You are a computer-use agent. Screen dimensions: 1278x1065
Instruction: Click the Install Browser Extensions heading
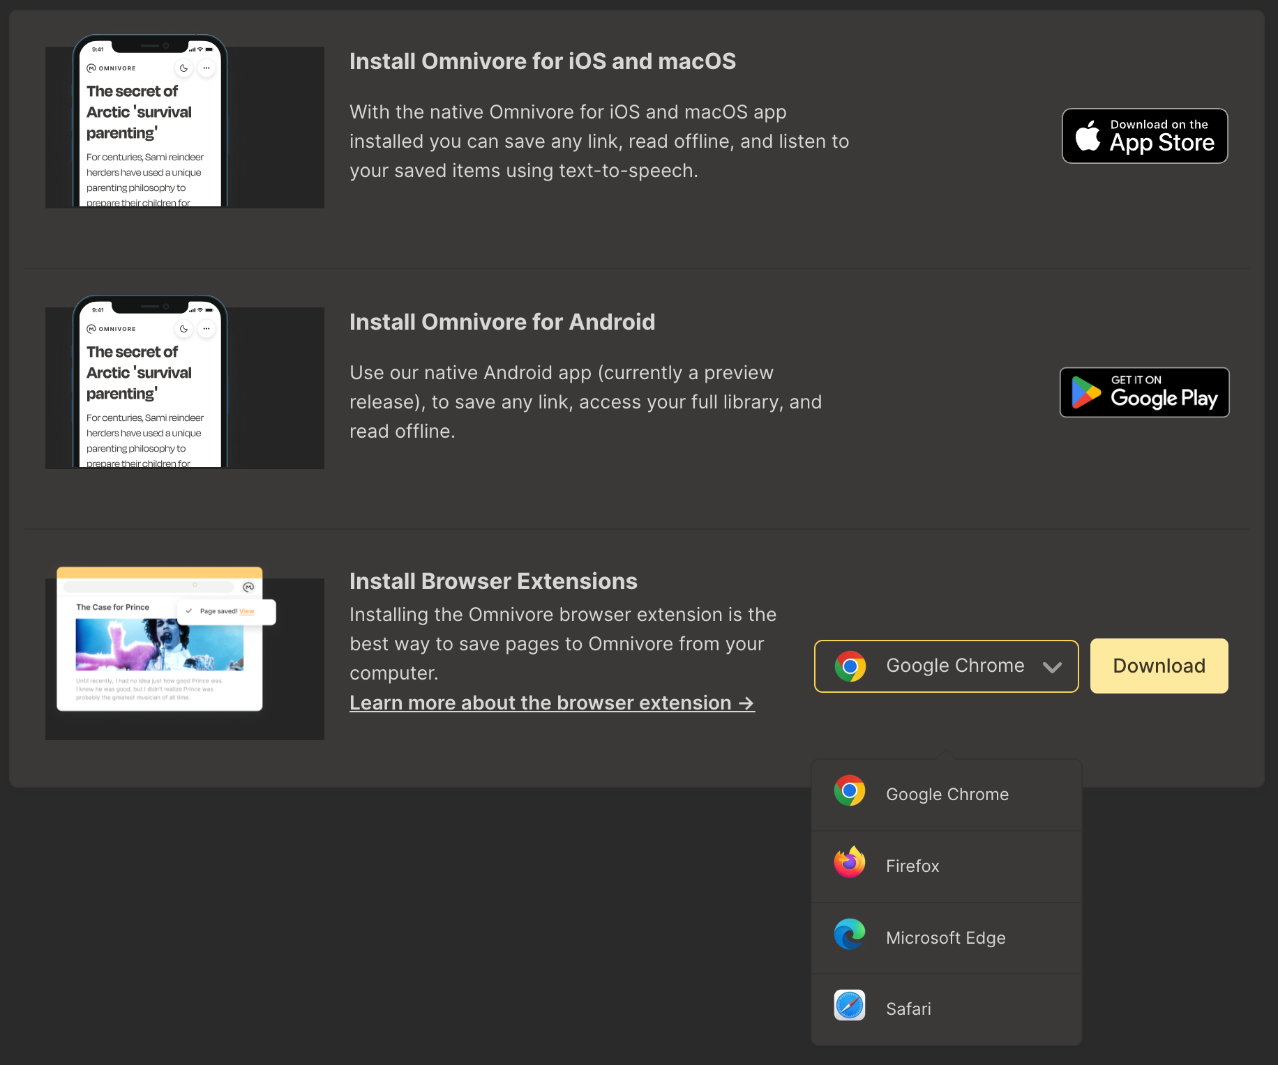tap(493, 581)
